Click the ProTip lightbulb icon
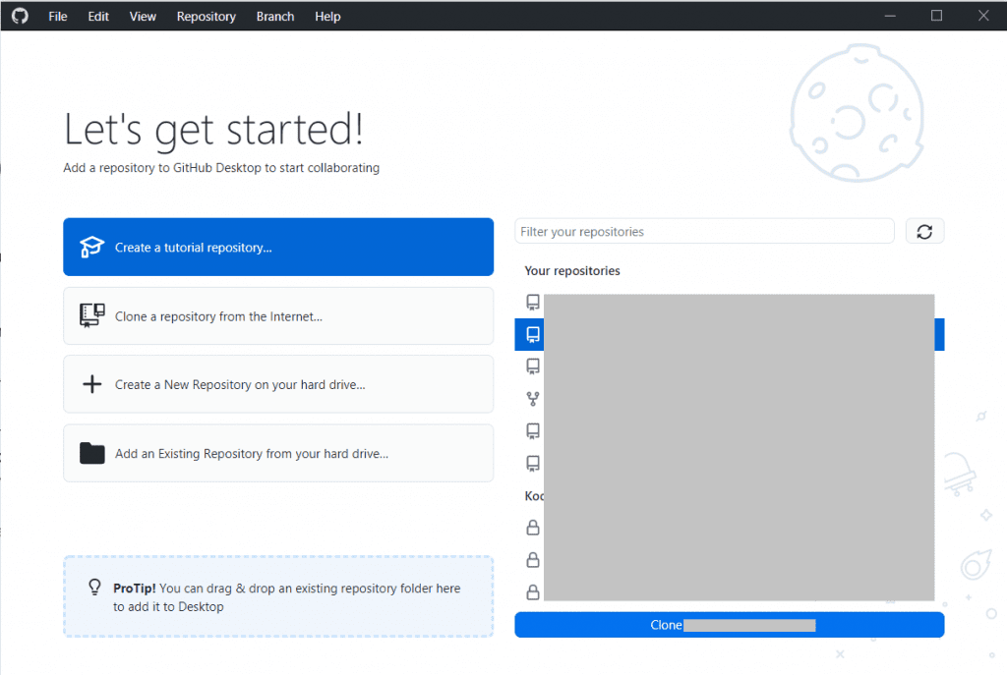This screenshot has width=1007, height=675. pos(93,587)
